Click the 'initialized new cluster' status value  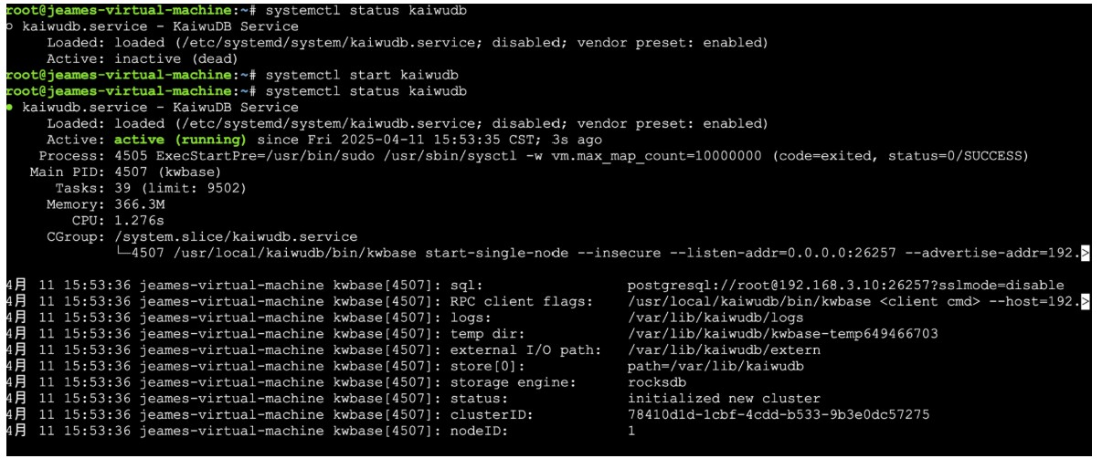coord(724,398)
